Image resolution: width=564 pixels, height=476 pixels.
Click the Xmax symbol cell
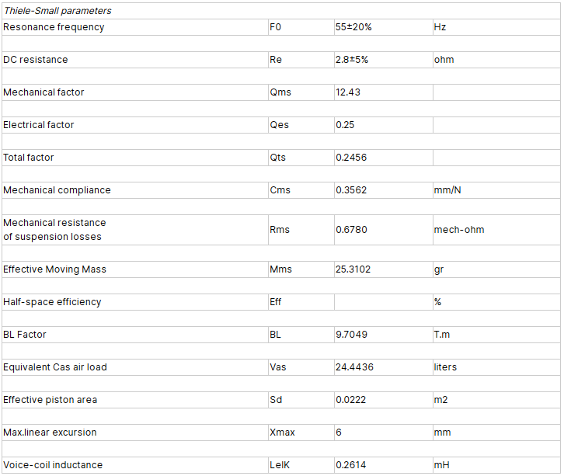point(282,433)
